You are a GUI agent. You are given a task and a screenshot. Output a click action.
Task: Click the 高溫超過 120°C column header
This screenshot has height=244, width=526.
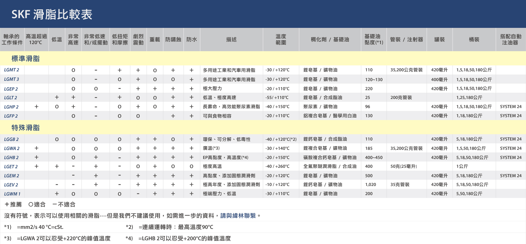(x=36, y=40)
